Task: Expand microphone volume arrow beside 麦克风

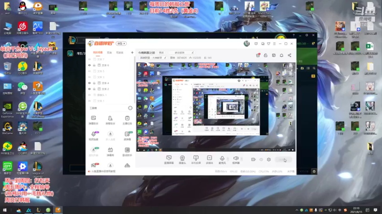Action: (228, 159)
